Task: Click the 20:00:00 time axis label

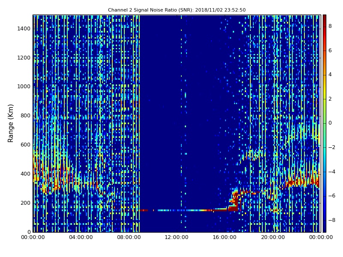Action: coord(273,237)
